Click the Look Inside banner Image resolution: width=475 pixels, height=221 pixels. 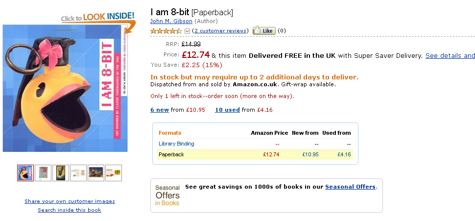[x=98, y=17]
